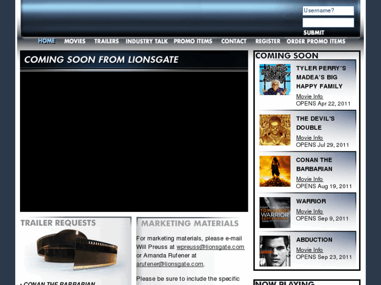Focus the password field below Username

click(x=328, y=22)
